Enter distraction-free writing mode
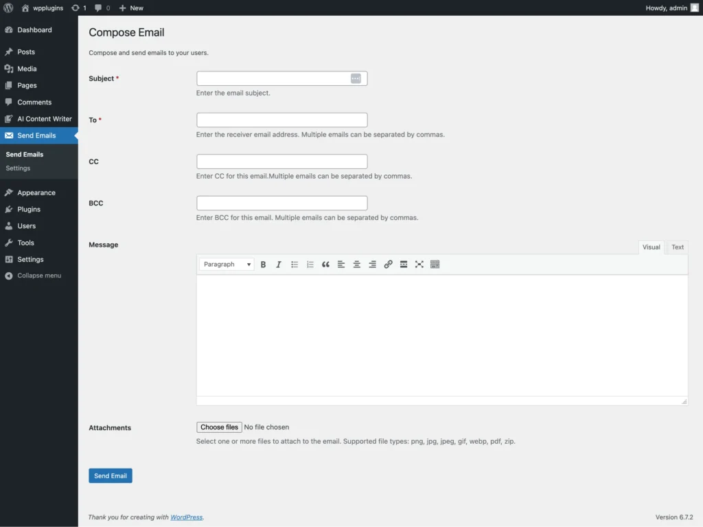 click(x=419, y=265)
